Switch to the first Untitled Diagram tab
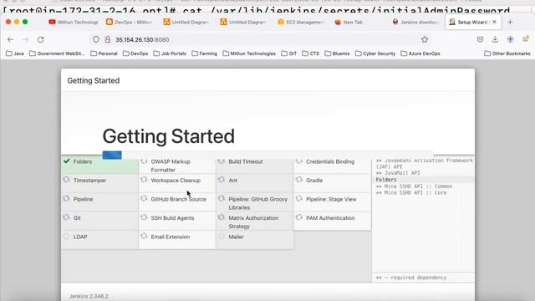The width and height of the screenshot is (535, 301). tap(186, 23)
